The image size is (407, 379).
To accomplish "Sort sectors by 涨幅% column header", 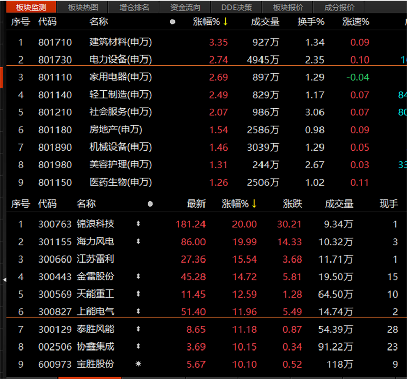I will pos(207,22).
